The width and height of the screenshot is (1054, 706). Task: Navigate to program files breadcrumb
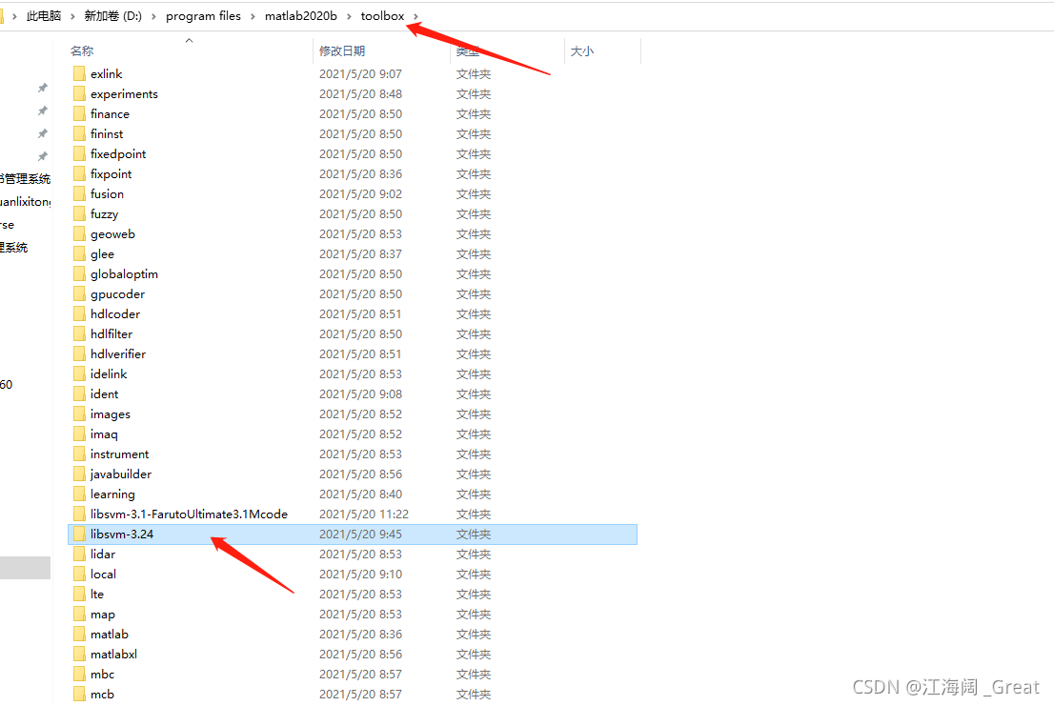pos(203,16)
